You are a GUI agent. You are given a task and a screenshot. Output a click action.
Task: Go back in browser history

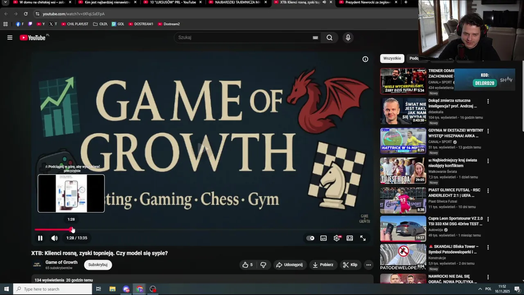[6, 14]
